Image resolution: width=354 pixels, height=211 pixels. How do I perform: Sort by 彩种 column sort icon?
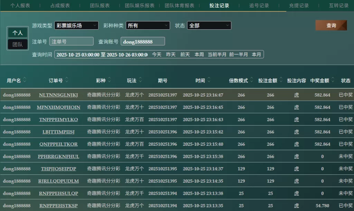(x=110, y=80)
